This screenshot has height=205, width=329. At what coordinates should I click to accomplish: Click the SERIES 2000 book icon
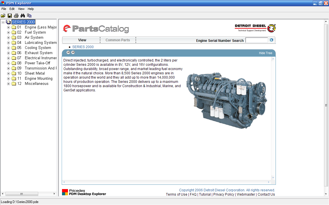[x=8, y=22]
